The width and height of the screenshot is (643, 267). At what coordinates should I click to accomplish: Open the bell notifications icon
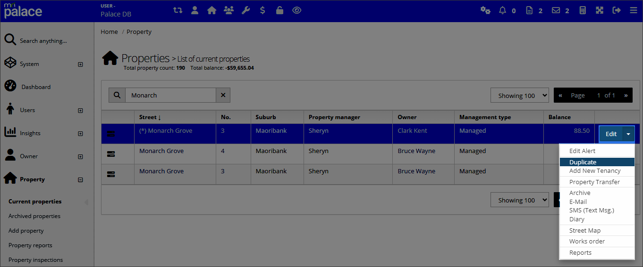(502, 10)
